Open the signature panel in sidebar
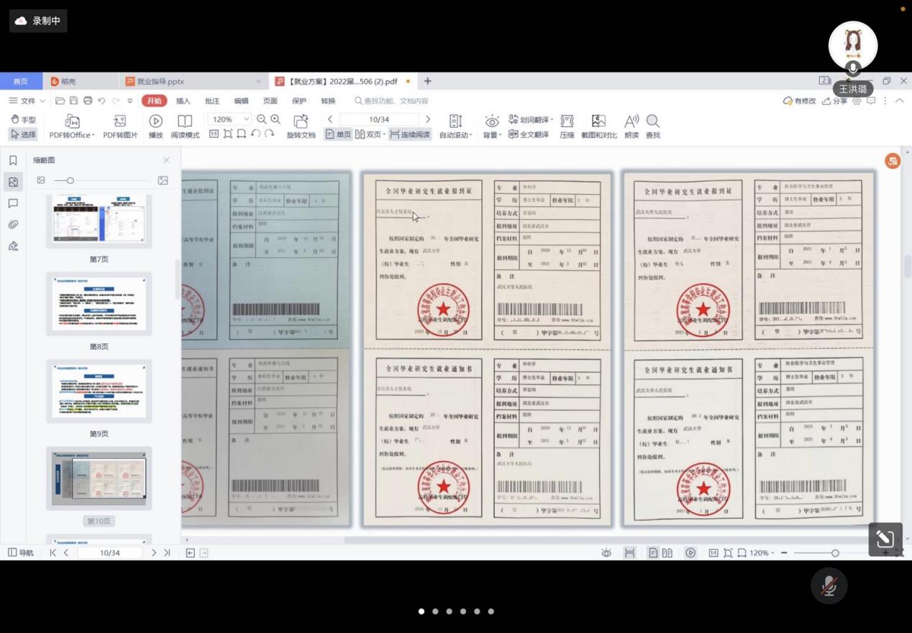The height and width of the screenshot is (633, 912). 13,246
